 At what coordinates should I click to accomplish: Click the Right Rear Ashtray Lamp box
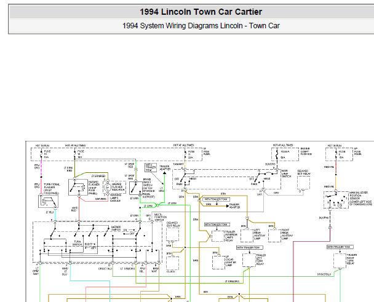point(274,236)
